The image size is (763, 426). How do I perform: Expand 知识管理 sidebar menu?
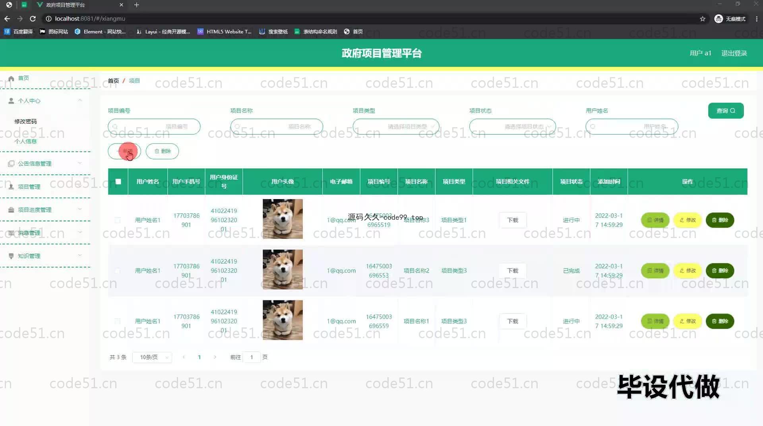45,256
